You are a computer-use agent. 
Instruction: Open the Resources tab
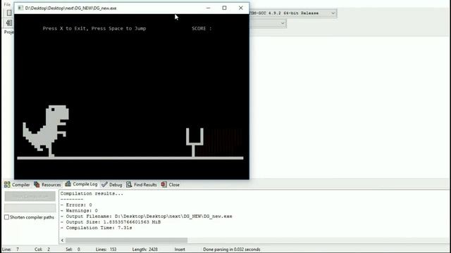[47, 185]
